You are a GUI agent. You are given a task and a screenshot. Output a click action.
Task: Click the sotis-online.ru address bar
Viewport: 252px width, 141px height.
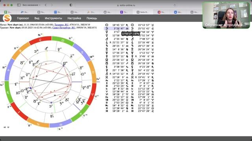click(126, 5)
